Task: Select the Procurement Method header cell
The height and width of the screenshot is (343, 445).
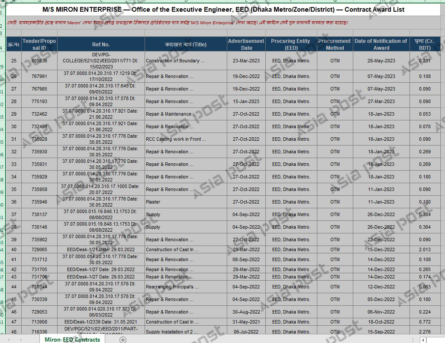Action: click(x=335, y=44)
